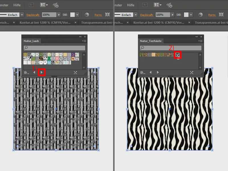Pick the pink pattern swatch in Natur_Laub
This screenshot has height=171, width=228.
click(57, 59)
